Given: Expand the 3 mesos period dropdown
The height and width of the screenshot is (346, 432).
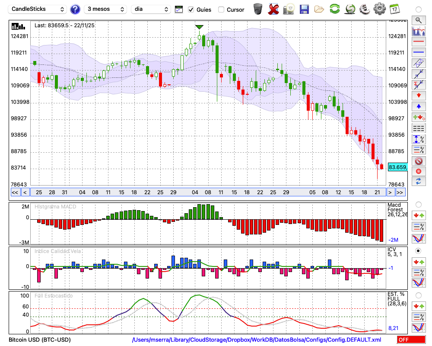Looking at the screenshot, I should coord(105,9).
